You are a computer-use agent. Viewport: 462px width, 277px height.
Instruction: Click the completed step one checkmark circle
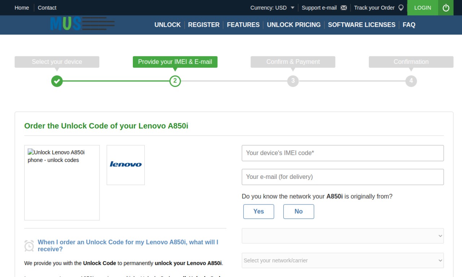(57, 81)
